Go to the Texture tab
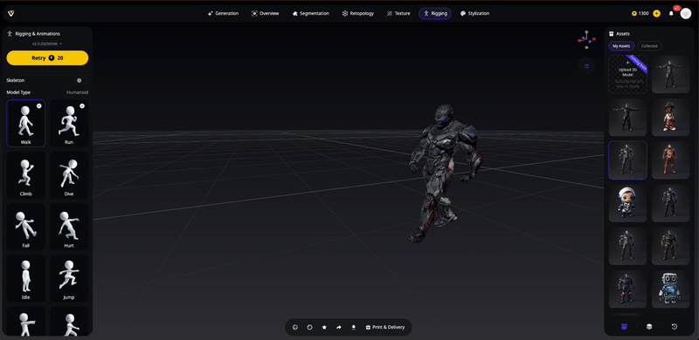This screenshot has height=340, width=699. [398, 13]
